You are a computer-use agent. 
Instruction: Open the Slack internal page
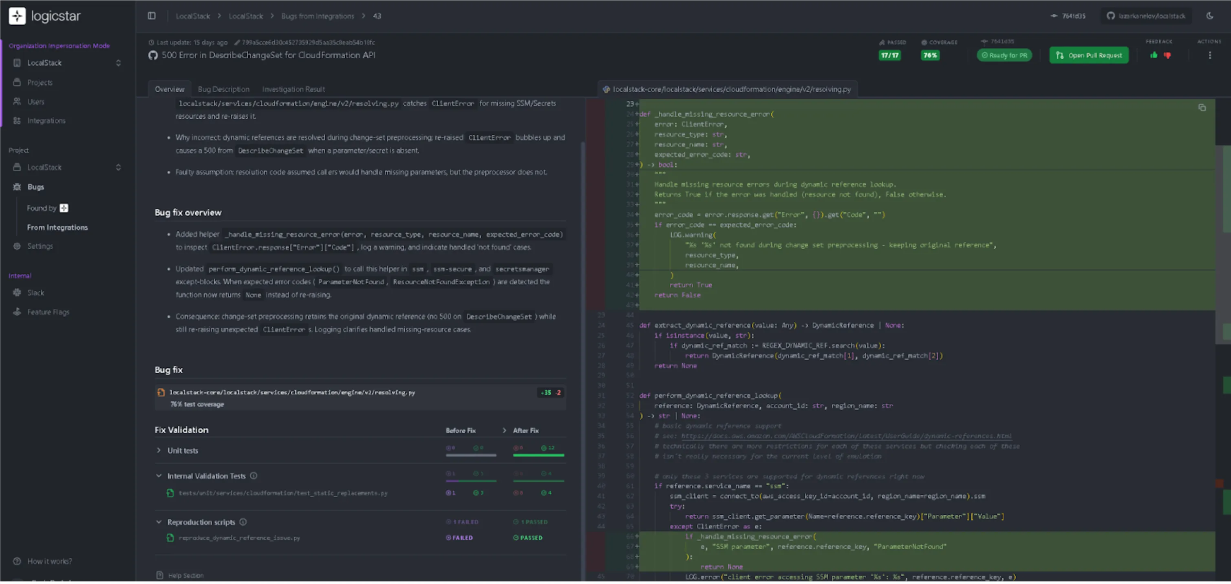35,292
